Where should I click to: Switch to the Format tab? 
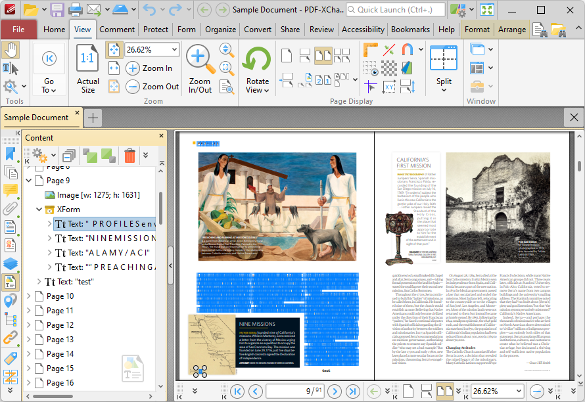point(477,30)
